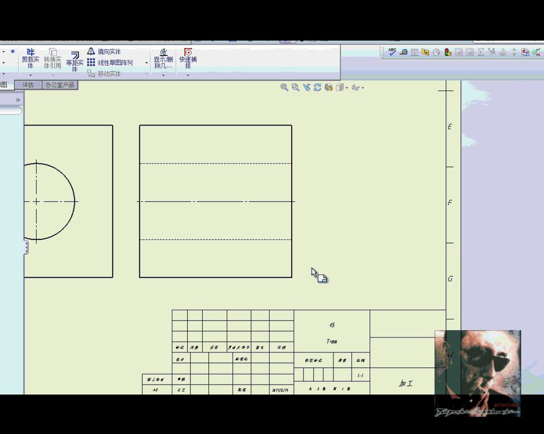Click the 45 material text in the title block
This screenshot has height=434, width=544.
pos(332,325)
